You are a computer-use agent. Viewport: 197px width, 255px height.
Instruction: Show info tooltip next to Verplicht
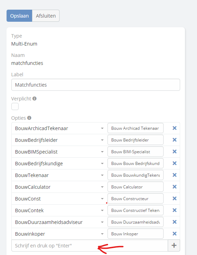coord(34,99)
